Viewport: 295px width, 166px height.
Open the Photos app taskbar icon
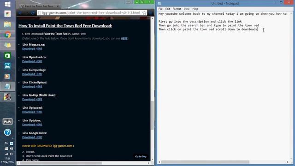pos(7,65)
